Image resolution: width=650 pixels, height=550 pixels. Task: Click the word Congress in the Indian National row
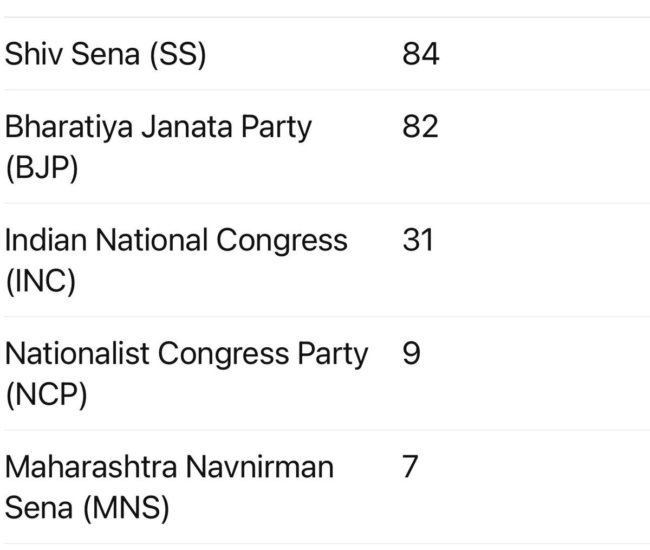(x=282, y=241)
